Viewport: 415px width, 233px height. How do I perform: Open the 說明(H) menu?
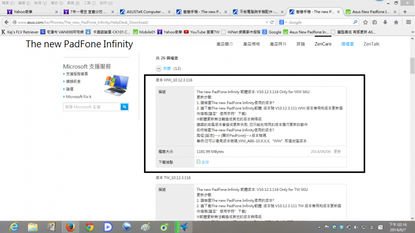[106, 3]
